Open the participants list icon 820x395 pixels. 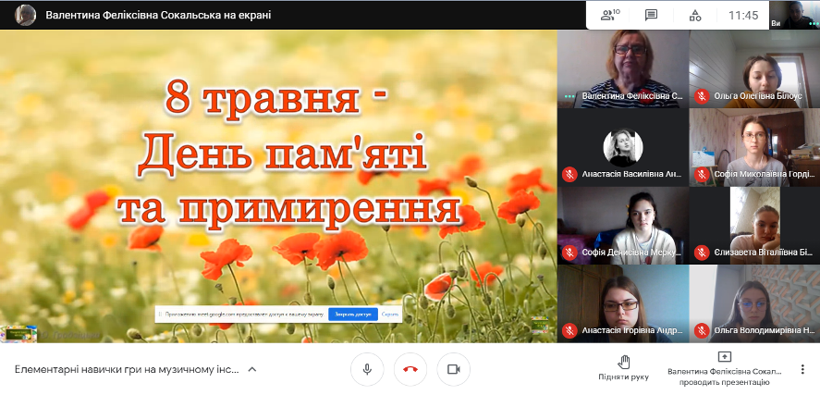[608, 15]
